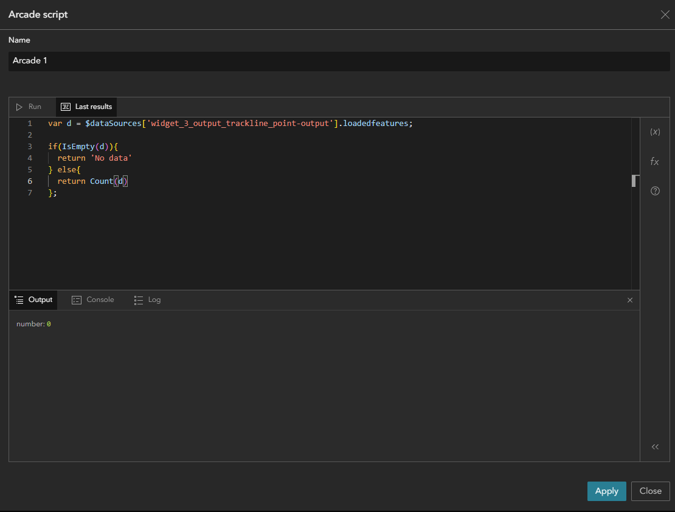Image resolution: width=675 pixels, height=512 pixels.
Task: Collapse the side panel with double chevron
Action: click(655, 447)
